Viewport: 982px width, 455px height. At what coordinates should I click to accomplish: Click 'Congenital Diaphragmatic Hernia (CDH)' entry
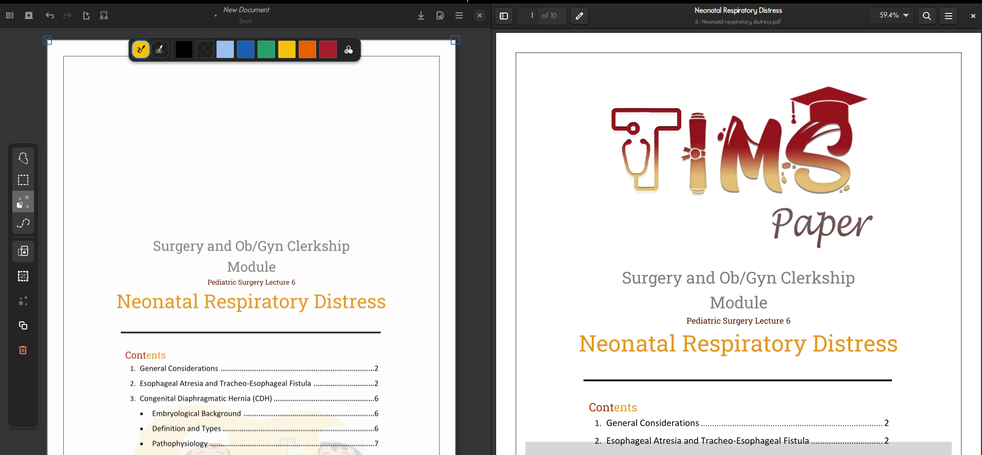point(206,398)
